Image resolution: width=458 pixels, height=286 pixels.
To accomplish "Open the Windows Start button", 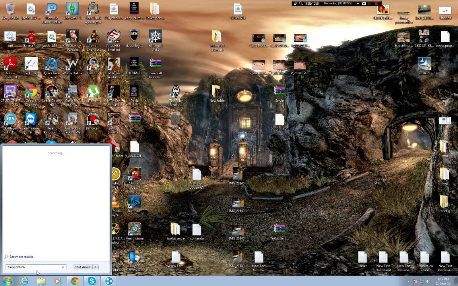I will coord(7,281).
